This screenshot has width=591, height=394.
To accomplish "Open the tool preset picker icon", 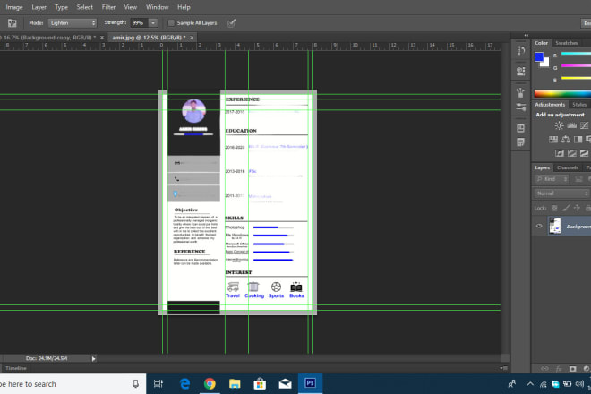I will [12, 23].
